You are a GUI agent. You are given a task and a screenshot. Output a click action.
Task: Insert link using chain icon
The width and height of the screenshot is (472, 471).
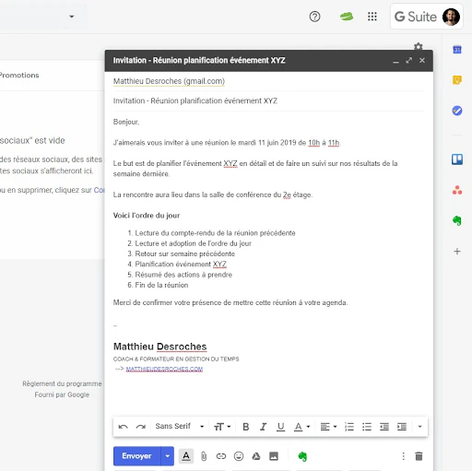coord(221,456)
